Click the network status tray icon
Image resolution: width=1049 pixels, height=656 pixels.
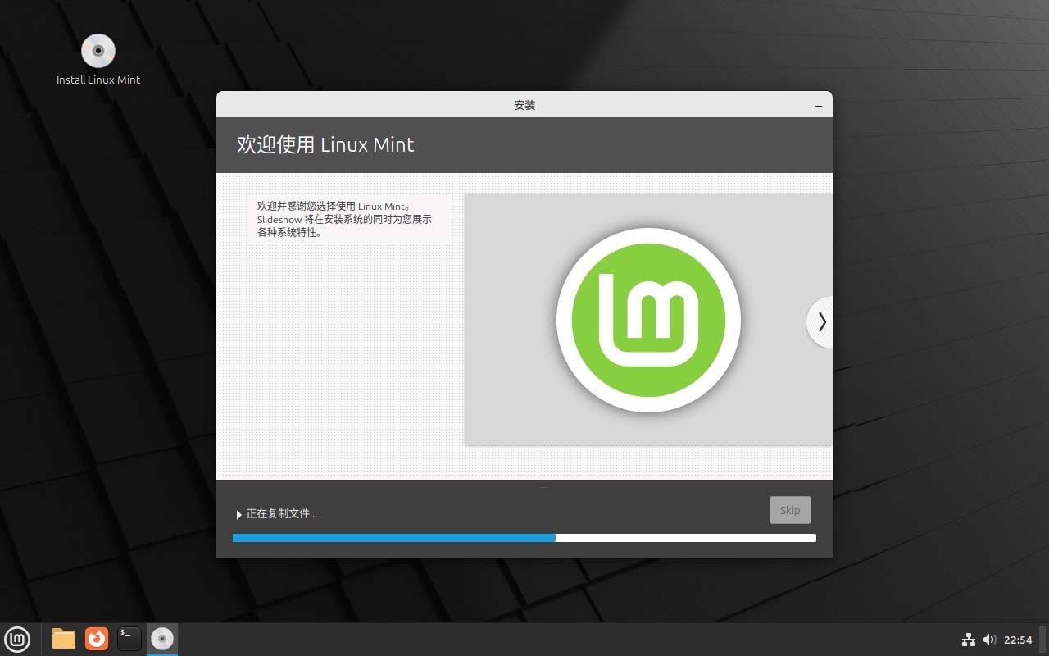tap(968, 640)
